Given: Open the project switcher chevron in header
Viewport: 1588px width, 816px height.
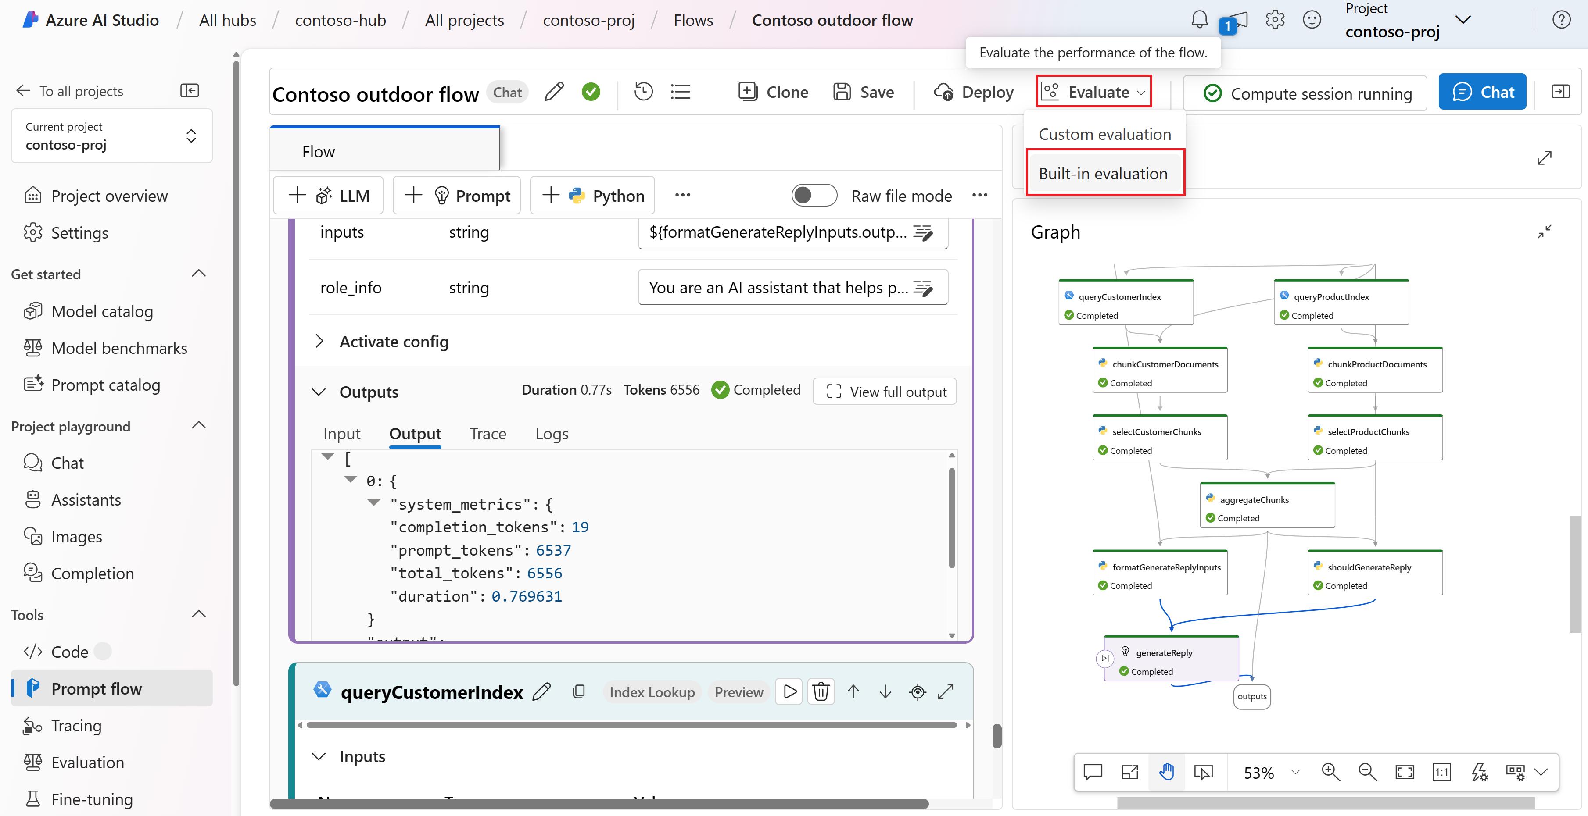Looking at the screenshot, I should 1462,20.
